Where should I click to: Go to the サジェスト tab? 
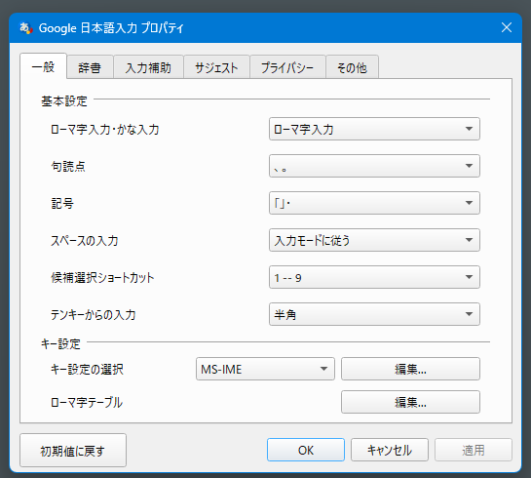coord(216,67)
